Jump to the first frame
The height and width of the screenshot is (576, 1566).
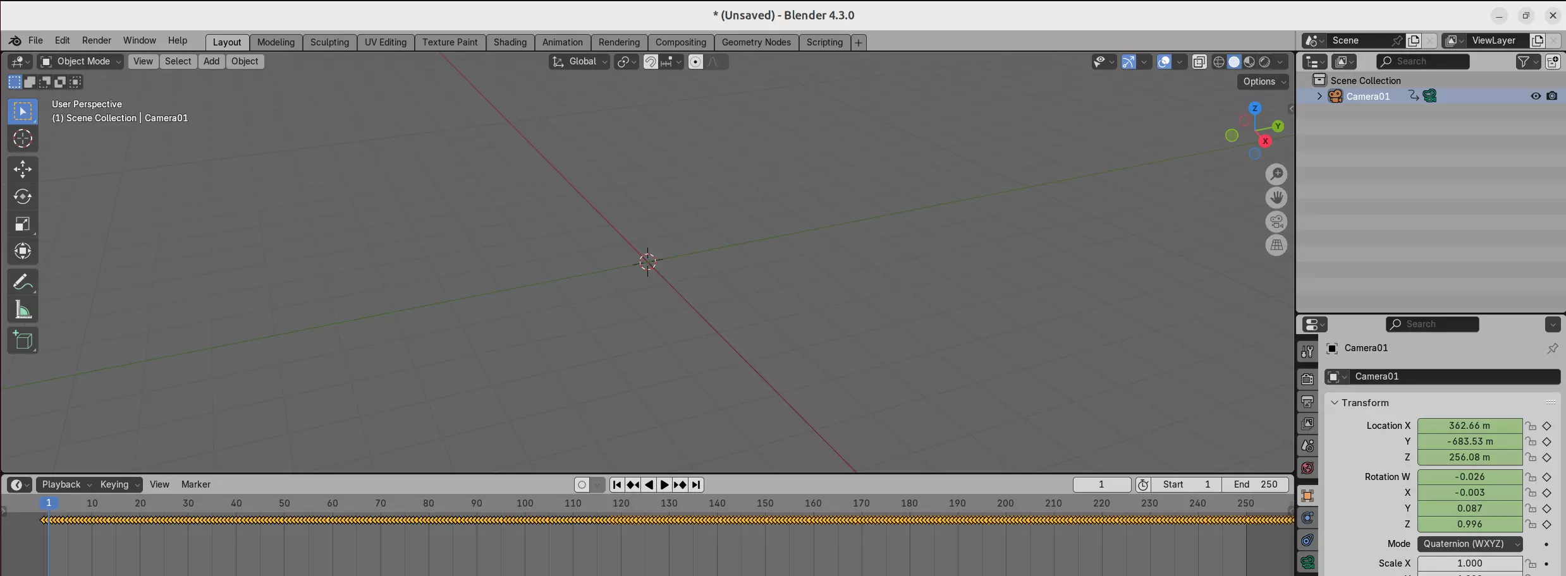click(x=617, y=484)
